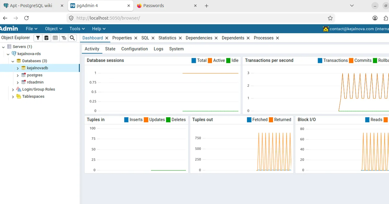Close the Dependencies tab
The width and height of the screenshot is (389, 204).
coord(216,38)
